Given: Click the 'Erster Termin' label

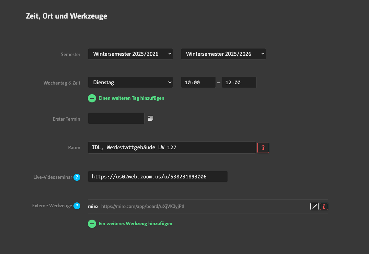Looking at the screenshot, I should click(66, 119).
